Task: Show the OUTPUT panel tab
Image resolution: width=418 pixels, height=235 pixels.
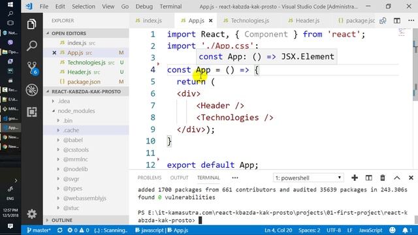Action: pyautogui.click(x=179, y=178)
